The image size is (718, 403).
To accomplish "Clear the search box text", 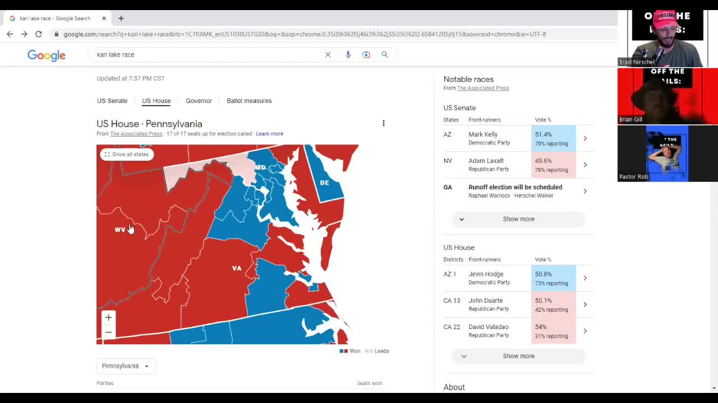I will point(328,55).
